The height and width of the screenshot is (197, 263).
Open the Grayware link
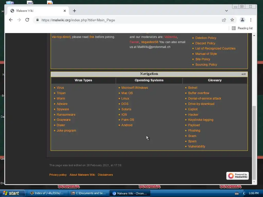point(63,120)
